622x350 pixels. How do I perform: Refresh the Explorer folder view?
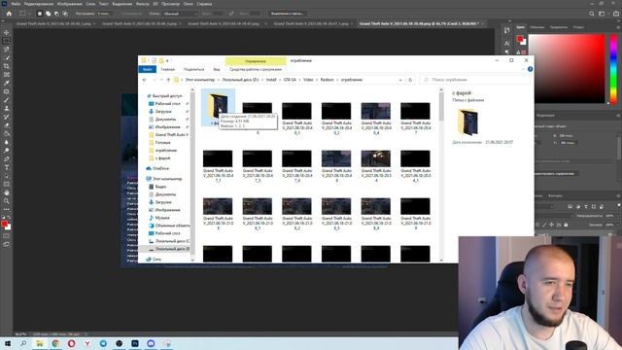click(x=410, y=80)
